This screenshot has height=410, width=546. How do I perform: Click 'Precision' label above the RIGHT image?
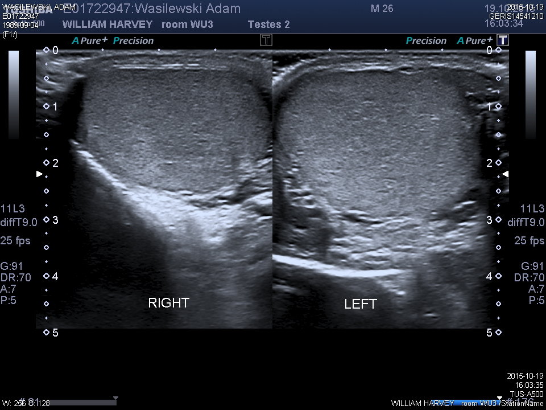133,40
